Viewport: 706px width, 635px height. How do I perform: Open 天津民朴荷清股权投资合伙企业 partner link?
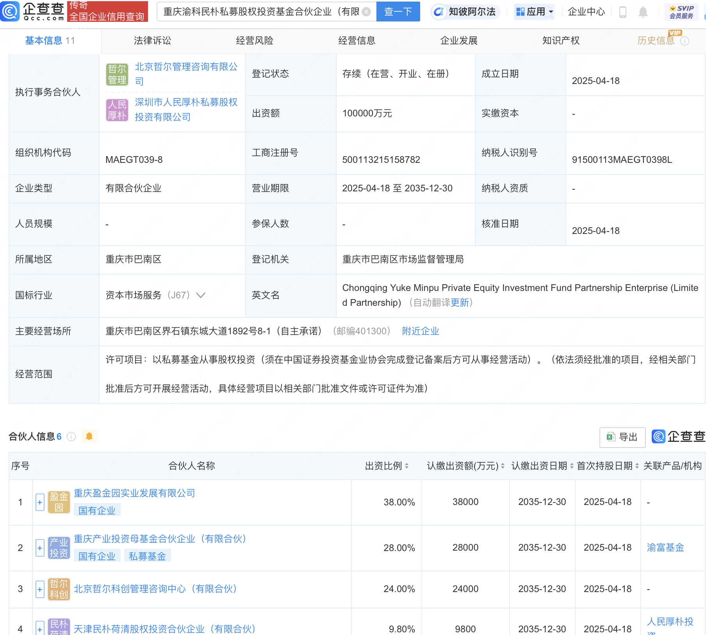165,629
